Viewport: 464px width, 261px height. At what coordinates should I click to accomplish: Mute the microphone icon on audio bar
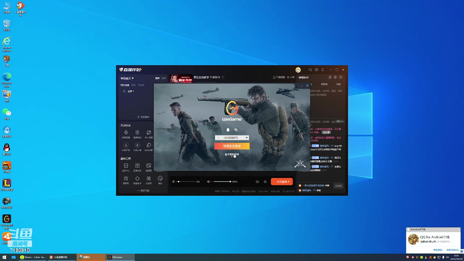coord(173,182)
